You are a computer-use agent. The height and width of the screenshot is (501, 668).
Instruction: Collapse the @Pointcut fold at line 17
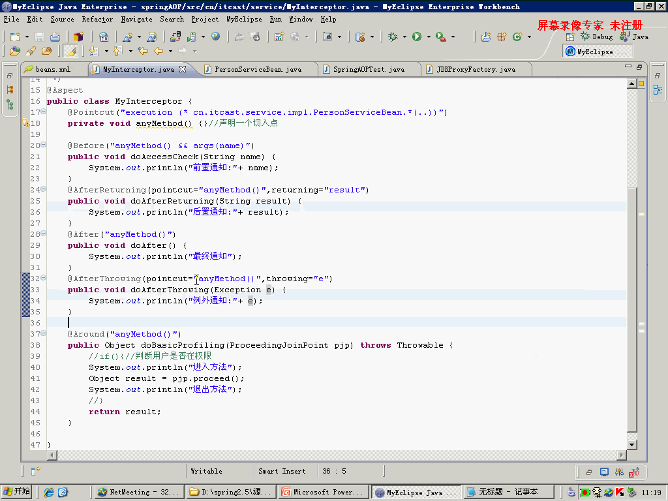coord(44,112)
